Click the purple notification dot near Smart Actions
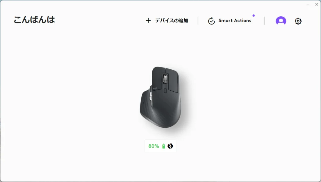Image resolution: width=321 pixels, height=182 pixels. (254, 16)
